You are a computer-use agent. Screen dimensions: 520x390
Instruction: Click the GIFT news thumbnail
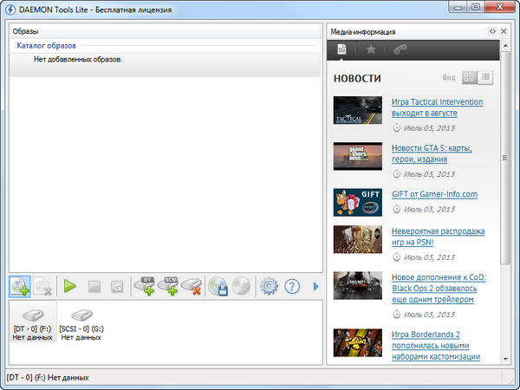(x=357, y=202)
